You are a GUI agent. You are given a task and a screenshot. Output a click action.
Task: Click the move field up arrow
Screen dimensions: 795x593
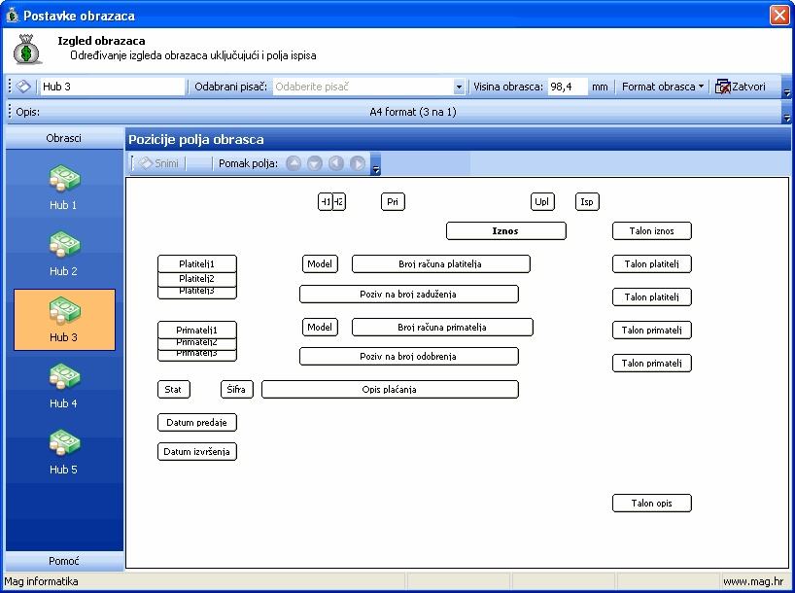tap(294, 163)
